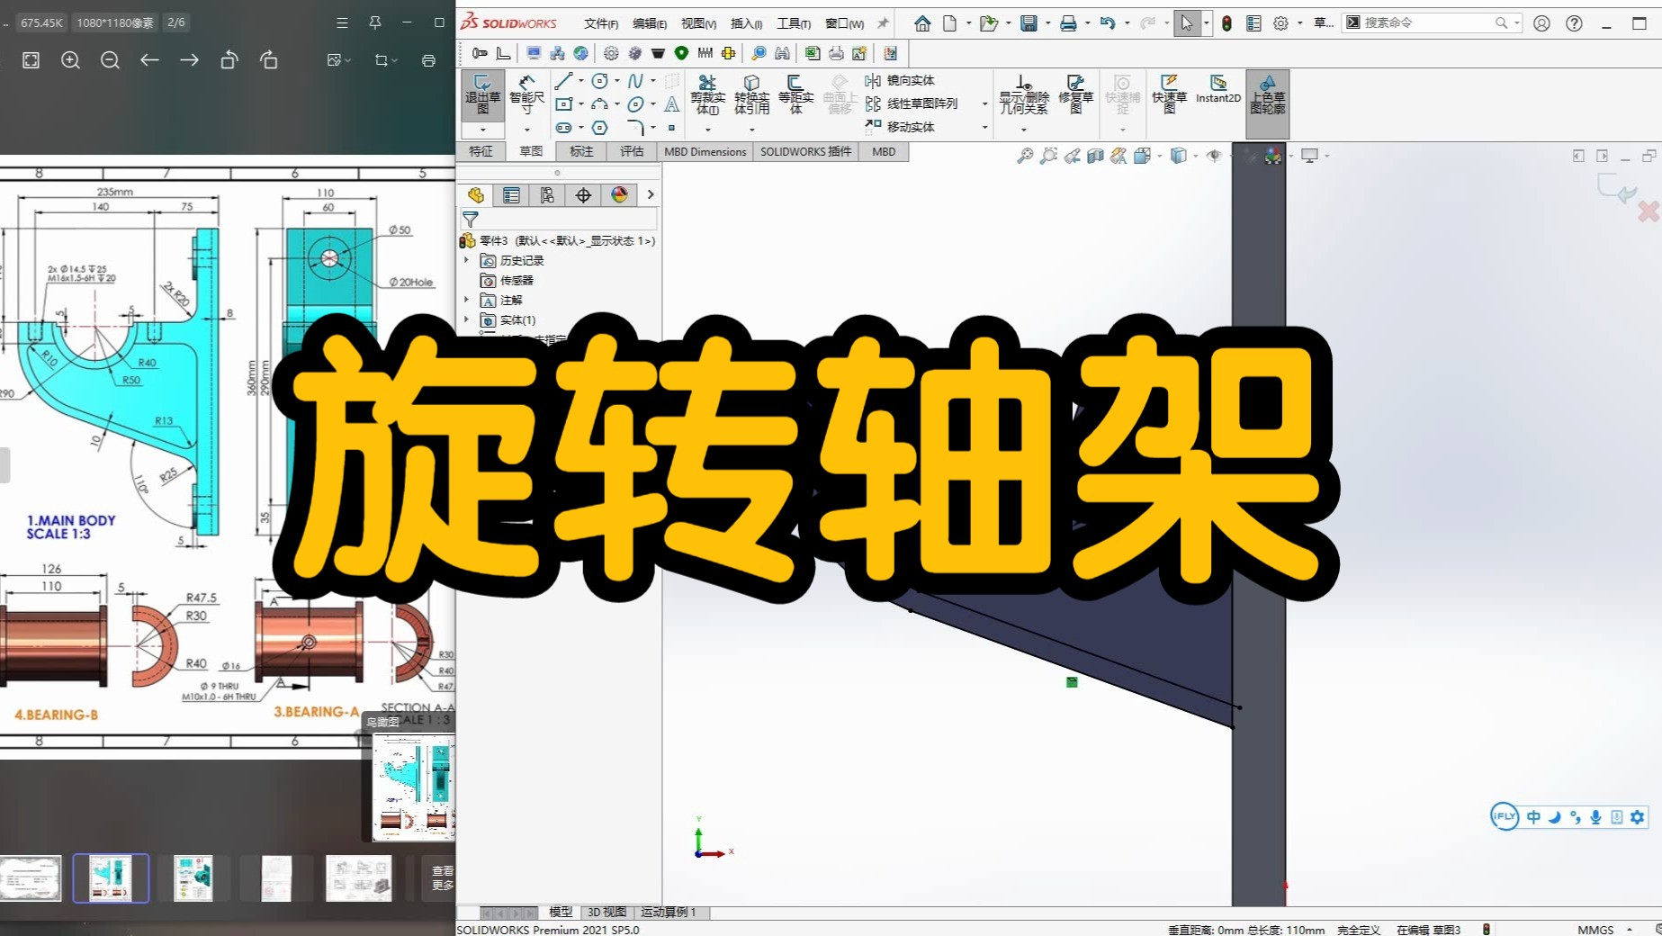Select the Corner Rectangle tool

coord(563,104)
